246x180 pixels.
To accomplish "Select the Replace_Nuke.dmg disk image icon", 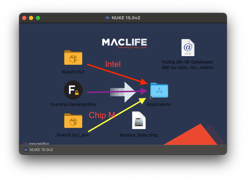I will click(x=139, y=121).
